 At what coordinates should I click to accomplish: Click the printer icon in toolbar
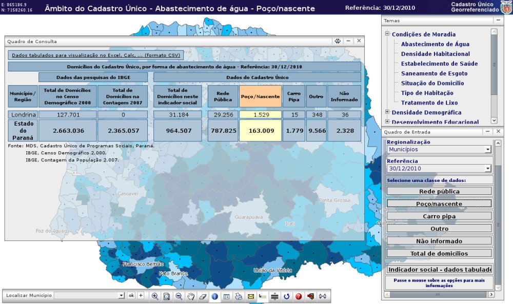pyautogui.click(x=238, y=296)
